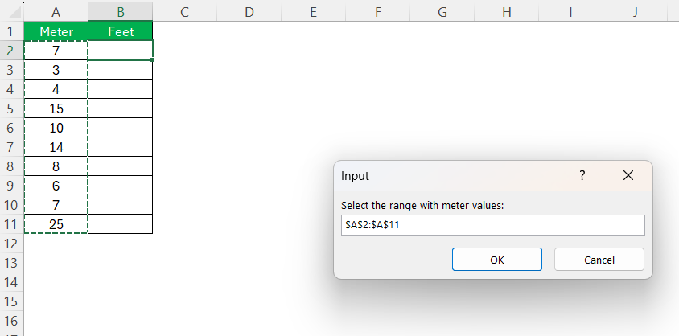Click cell A6 containing 10
679x336 pixels.
pyautogui.click(x=56, y=128)
